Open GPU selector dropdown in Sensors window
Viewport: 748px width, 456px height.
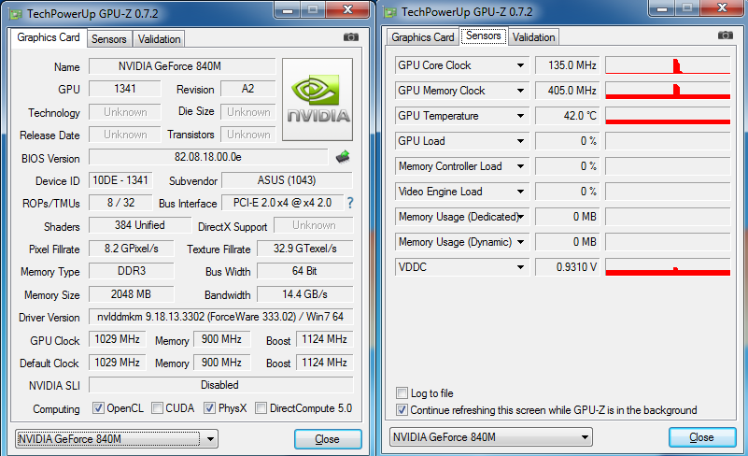585,437
